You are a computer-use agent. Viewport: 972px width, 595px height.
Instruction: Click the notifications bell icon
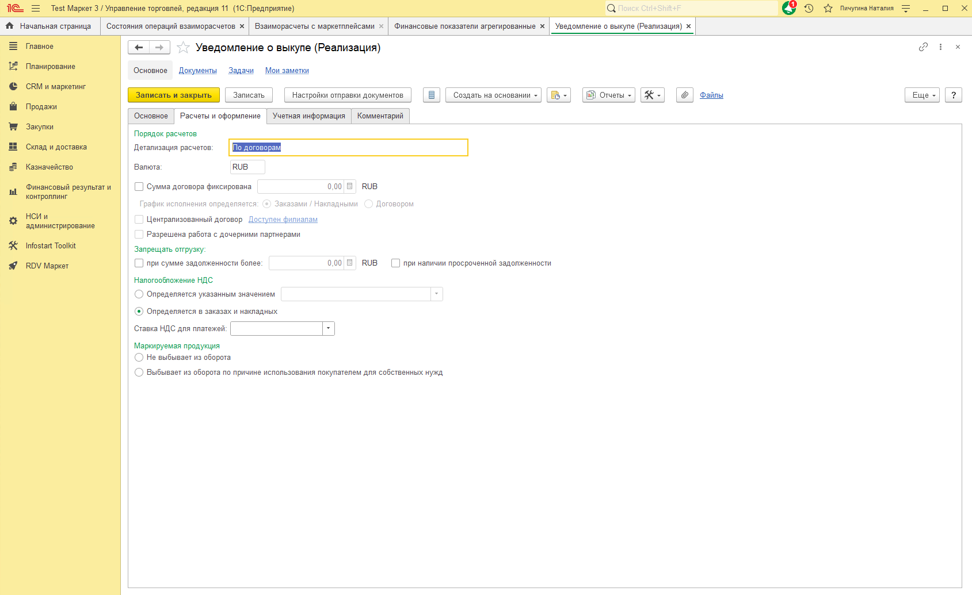click(789, 8)
